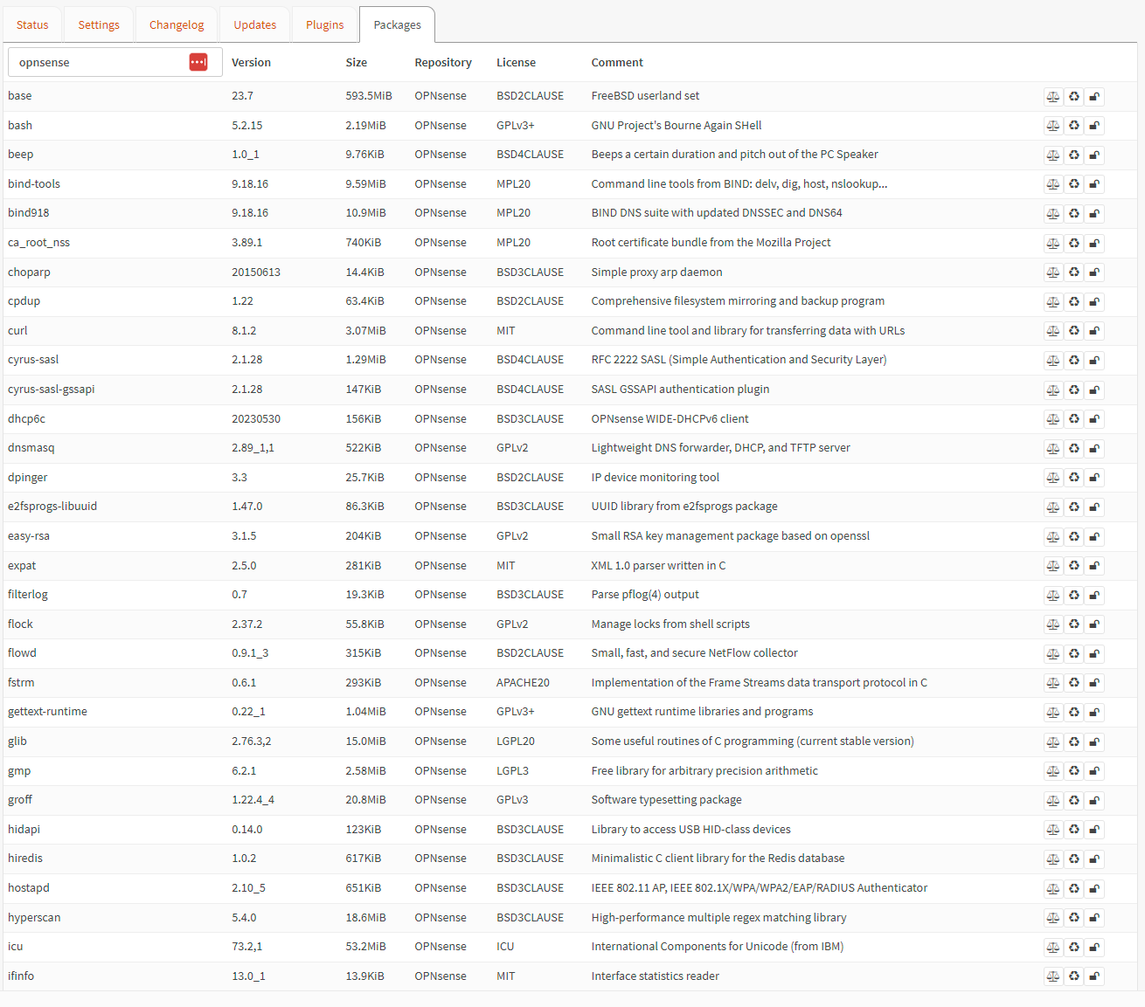View the Changelog tab
Viewport: 1145px width, 1007px height.
(177, 24)
